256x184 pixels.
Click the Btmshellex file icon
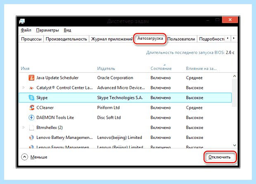(x=31, y=128)
